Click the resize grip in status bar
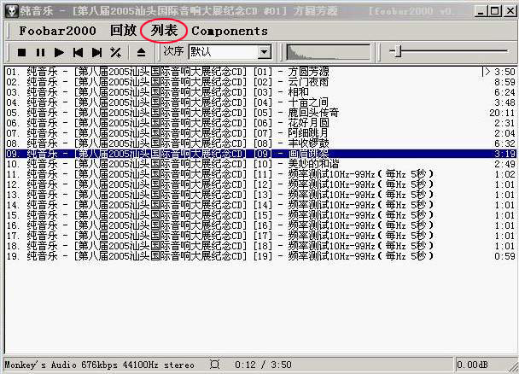Image resolution: width=519 pixels, height=374 pixels. click(x=512, y=366)
